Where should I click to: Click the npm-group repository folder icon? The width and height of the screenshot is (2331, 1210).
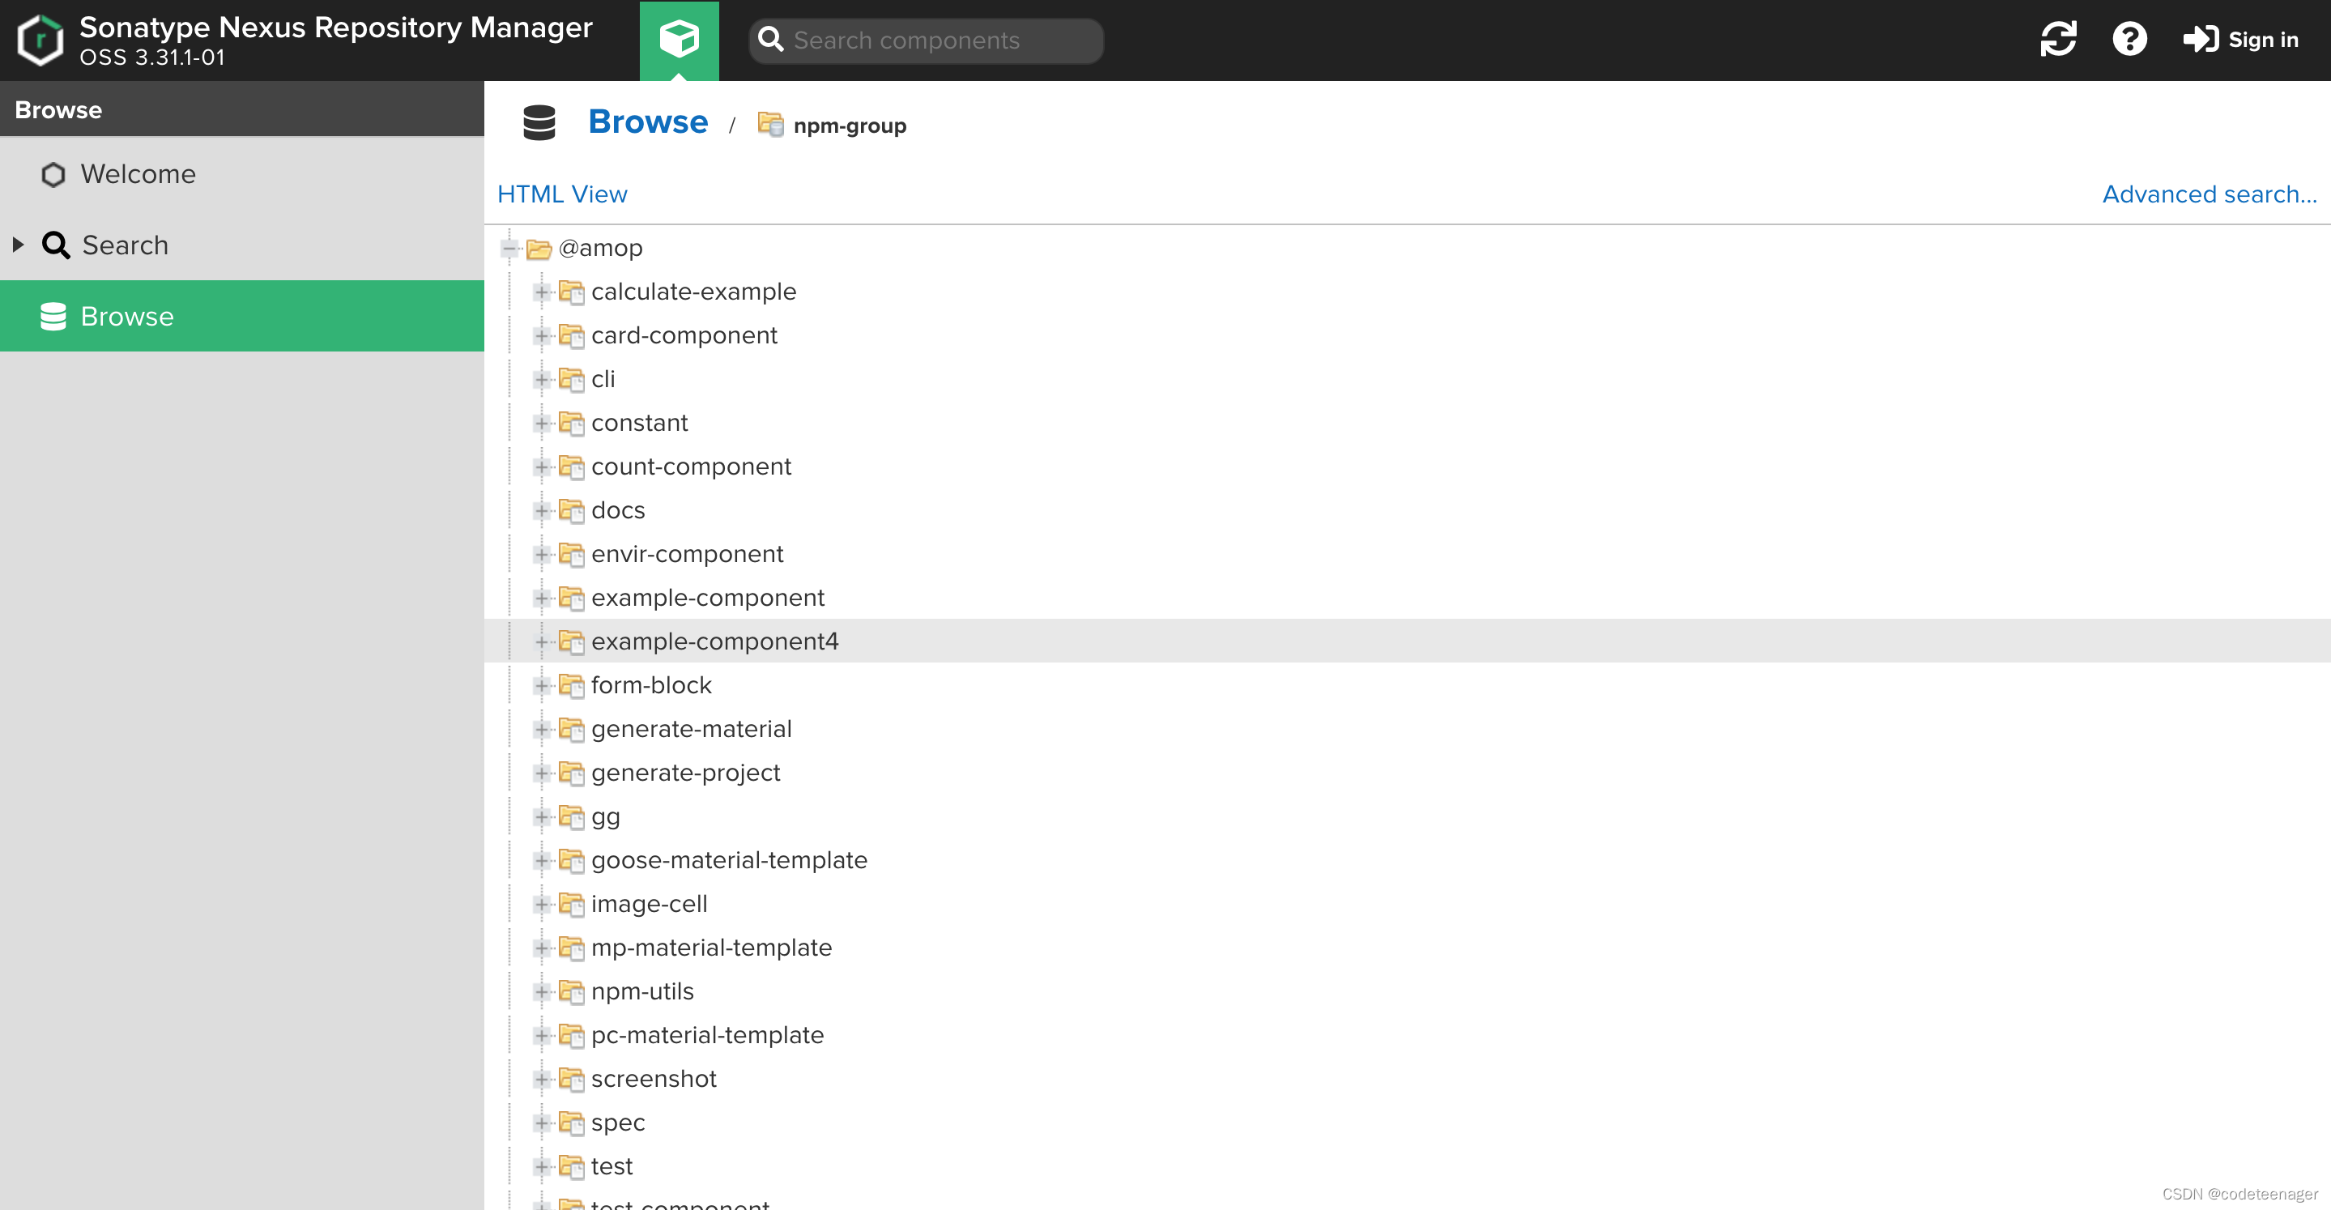(770, 124)
